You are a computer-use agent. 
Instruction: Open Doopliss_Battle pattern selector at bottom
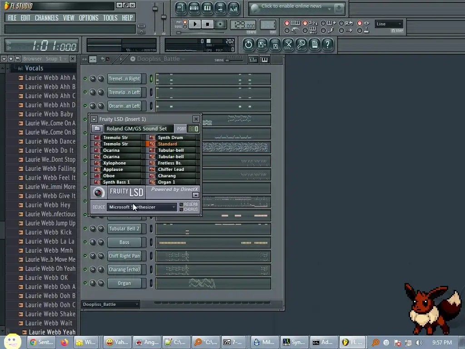pyautogui.click(x=111, y=304)
